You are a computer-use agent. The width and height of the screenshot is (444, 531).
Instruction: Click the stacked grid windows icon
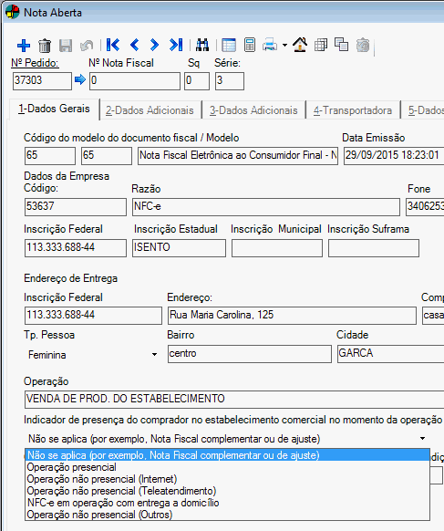[321, 45]
